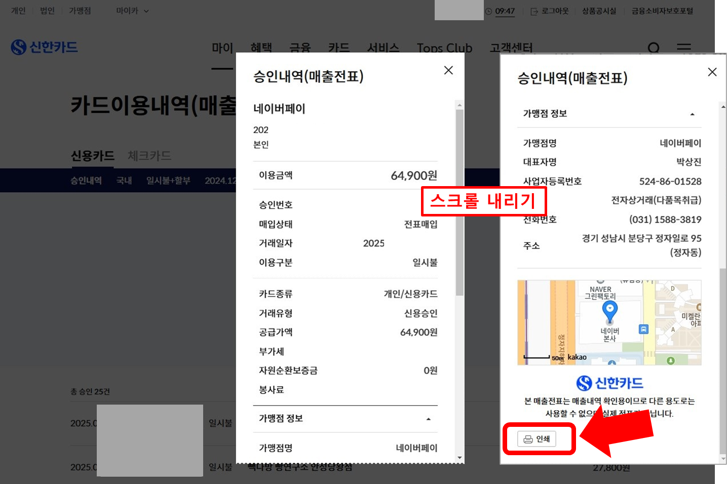727x484 pixels.
Task: Click the 법인 link in top bar
Action: [47, 11]
